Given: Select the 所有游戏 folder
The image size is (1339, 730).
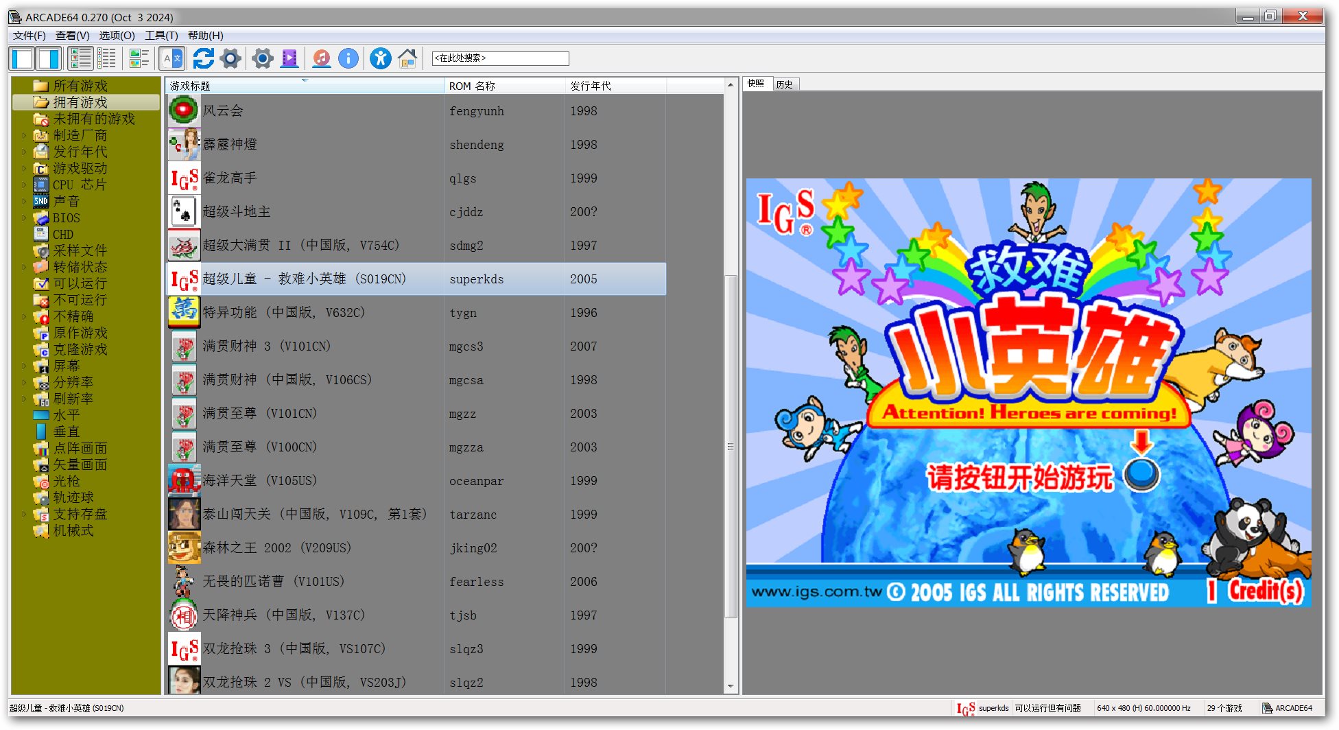Looking at the screenshot, I should [x=71, y=86].
